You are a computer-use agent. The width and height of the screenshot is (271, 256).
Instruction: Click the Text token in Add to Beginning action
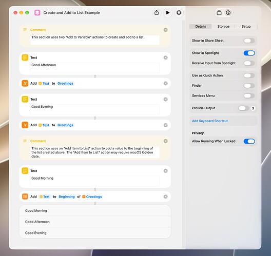click(45, 196)
